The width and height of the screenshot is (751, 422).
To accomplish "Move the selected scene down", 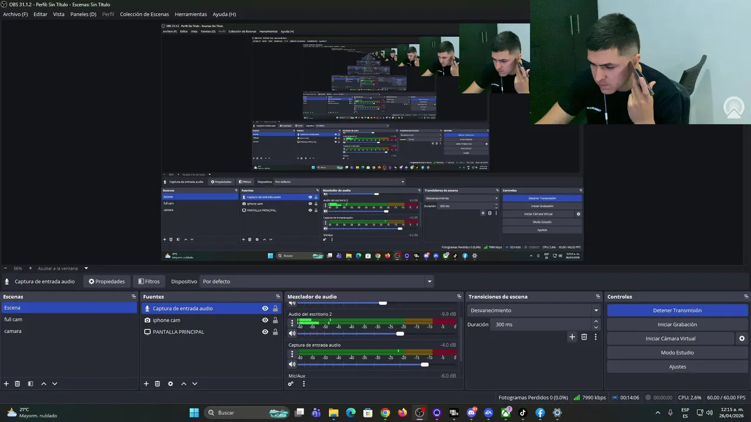I will coord(55,384).
